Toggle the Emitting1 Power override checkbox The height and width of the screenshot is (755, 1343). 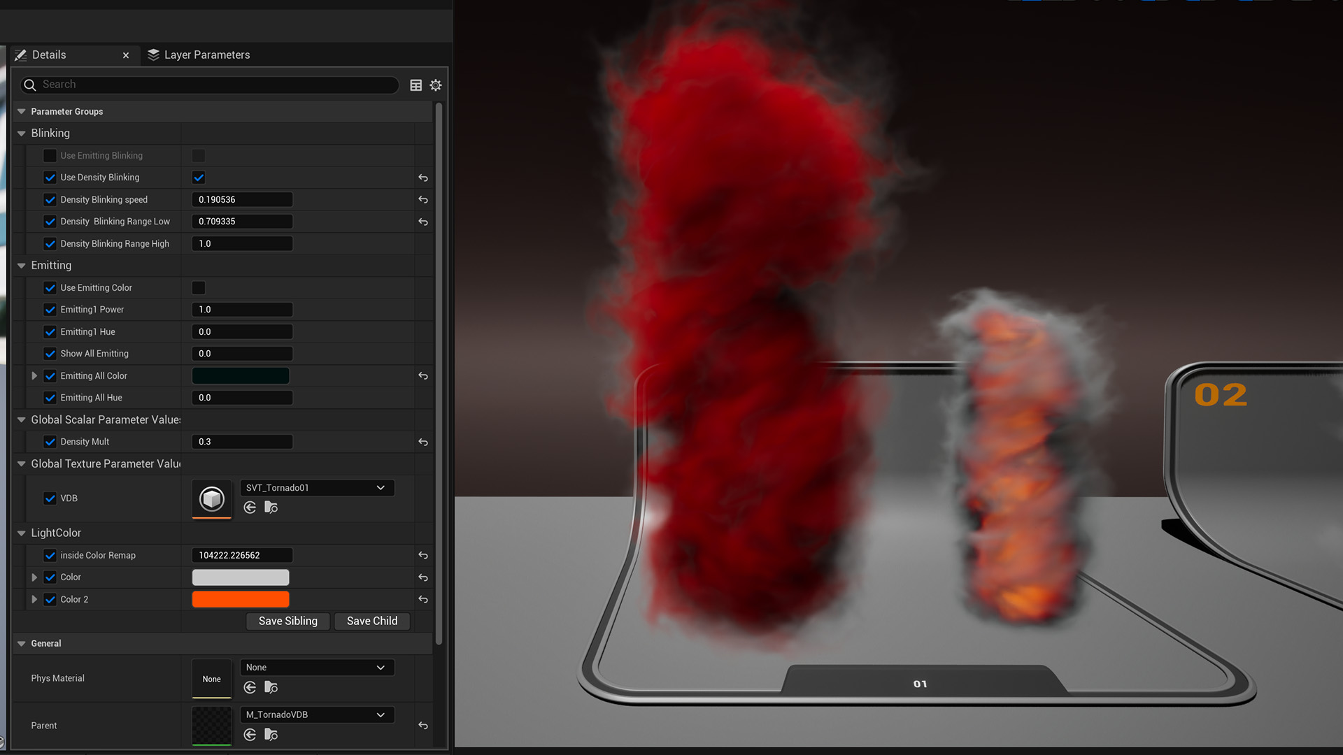(50, 310)
